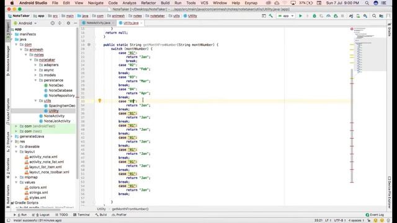Open the Profile app gauge icon
Image resolution: width=397 pixels, height=223 pixels.
328,16
